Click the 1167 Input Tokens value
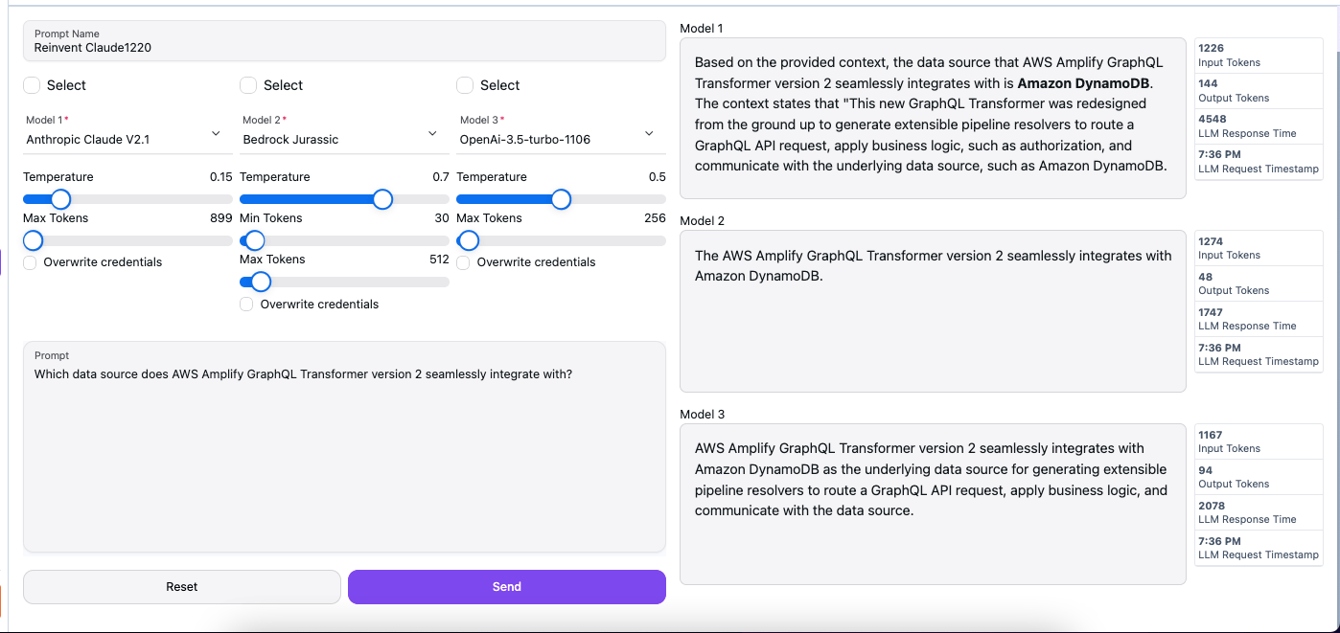This screenshot has width=1340, height=633. click(1211, 435)
